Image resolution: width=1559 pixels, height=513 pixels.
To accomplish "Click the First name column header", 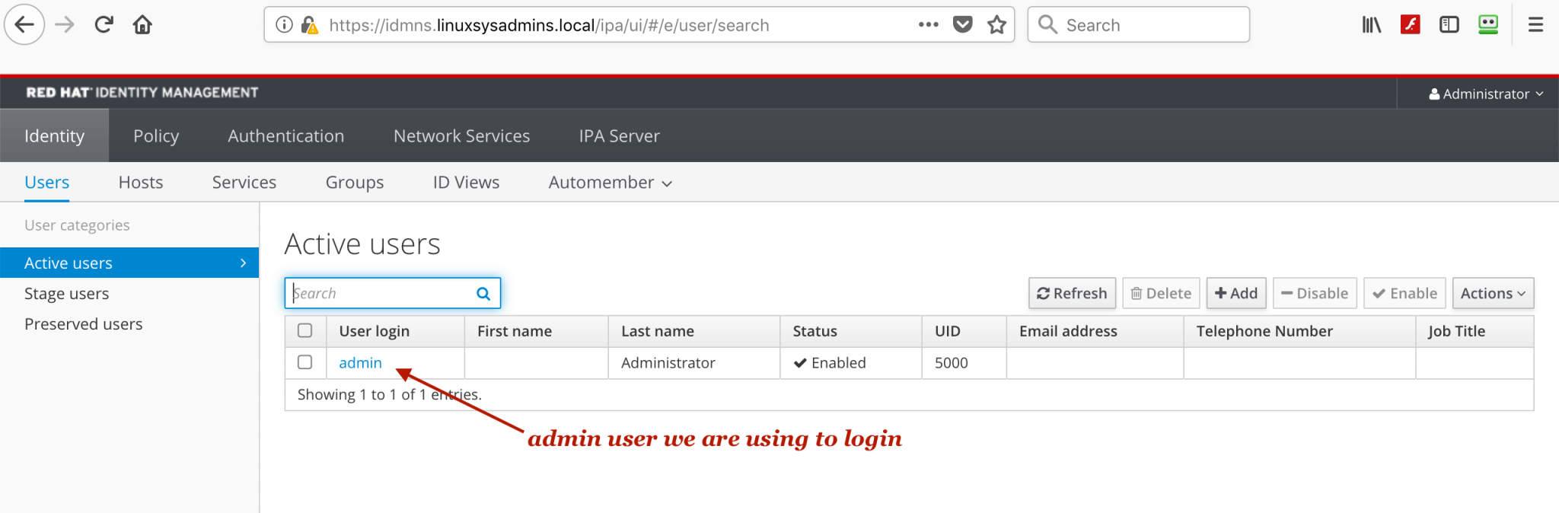I will click(x=537, y=331).
